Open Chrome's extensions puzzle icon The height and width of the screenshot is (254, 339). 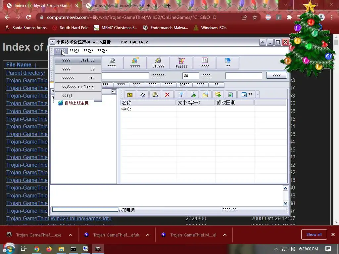[x=289, y=17]
